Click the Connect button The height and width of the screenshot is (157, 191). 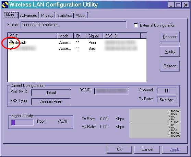170,37
